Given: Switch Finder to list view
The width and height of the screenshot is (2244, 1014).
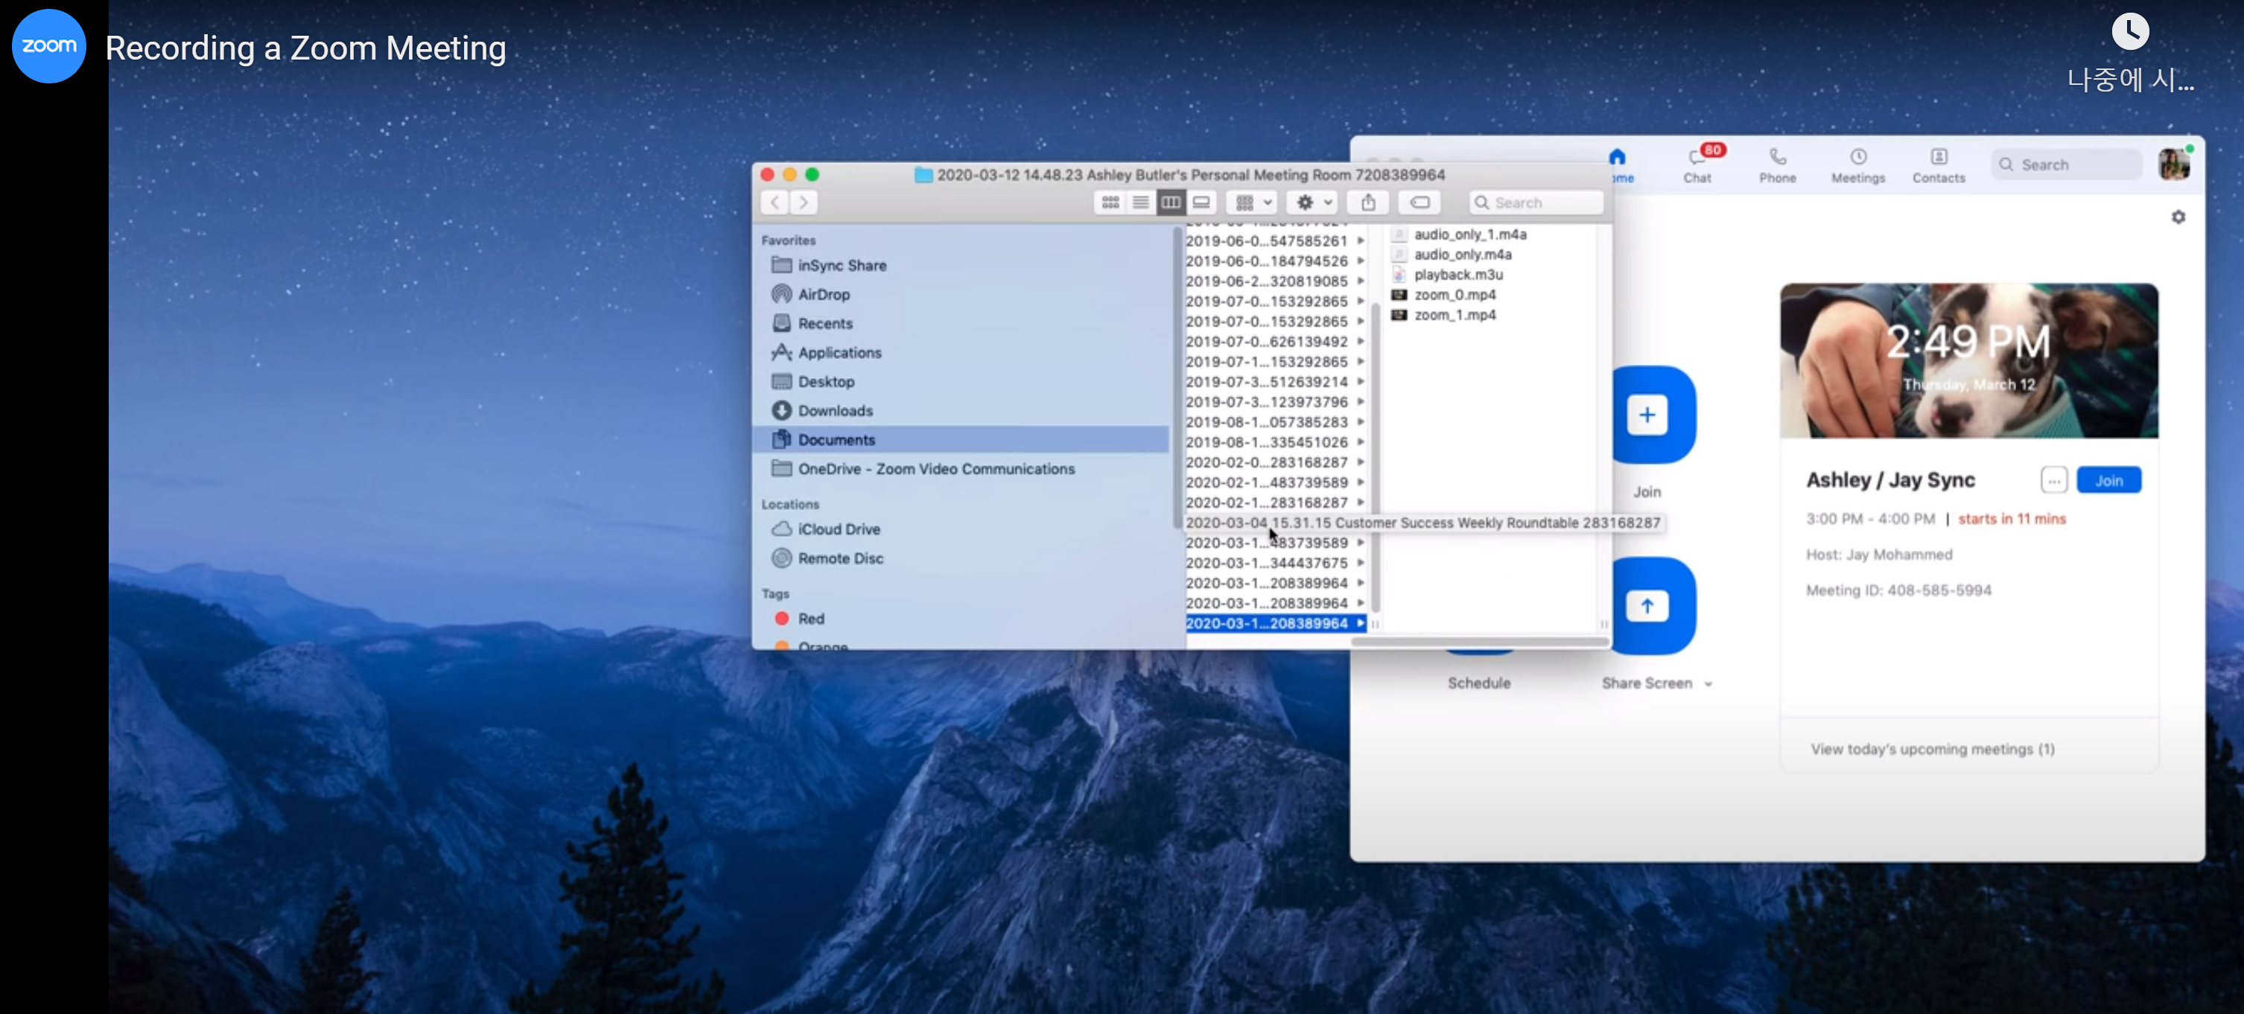Looking at the screenshot, I should (x=1140, y=202).
